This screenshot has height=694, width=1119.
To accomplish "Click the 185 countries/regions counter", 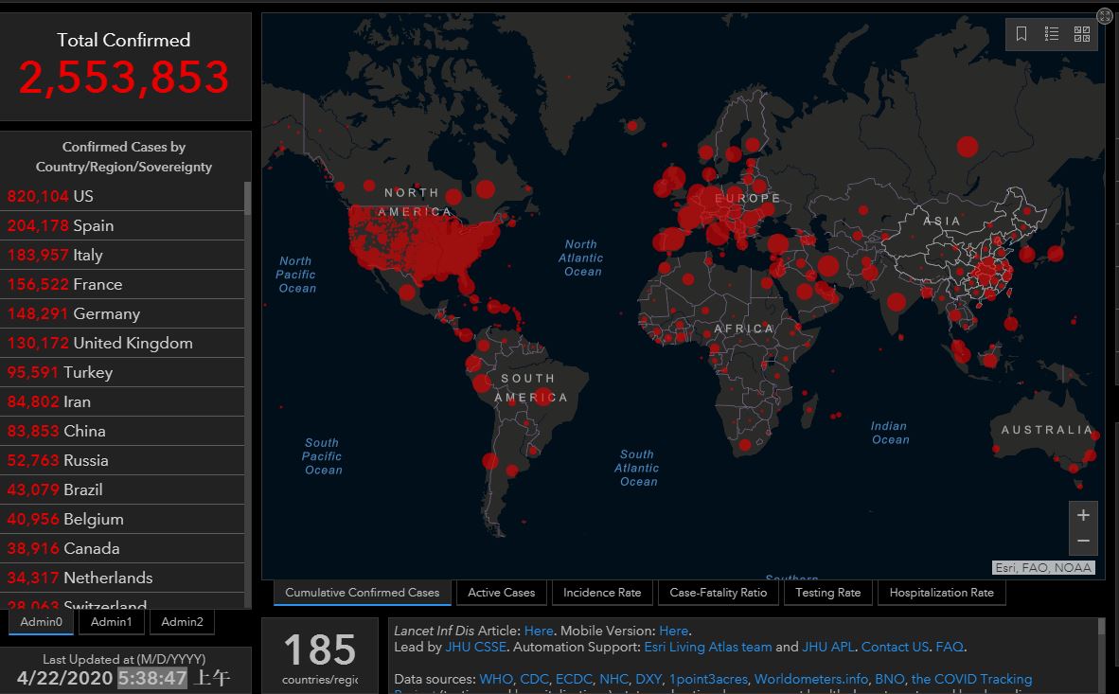I will (x=320, y=657).
